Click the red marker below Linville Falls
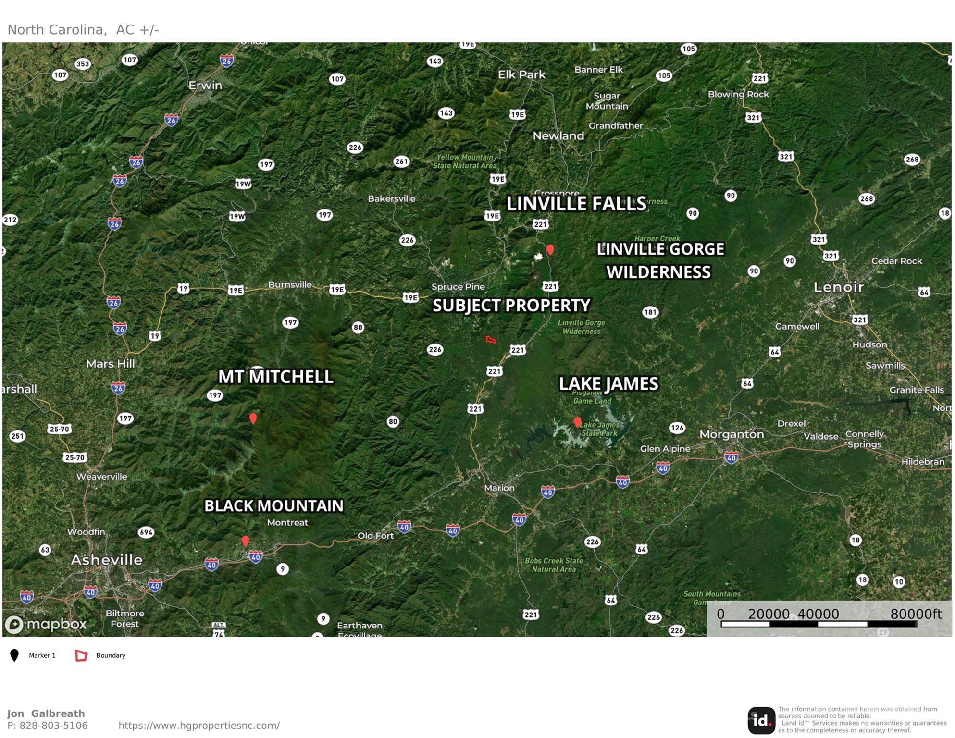Screen dimensions: 955x738 click(x=550, y=249)
